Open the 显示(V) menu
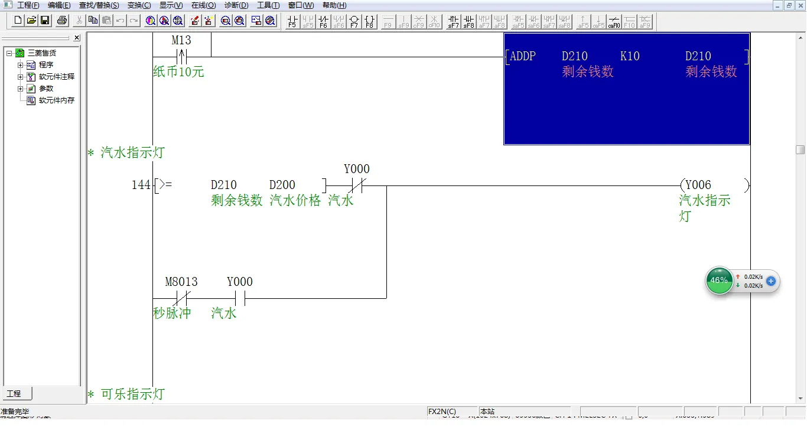 pyautogui.click(x=171, y=5)
